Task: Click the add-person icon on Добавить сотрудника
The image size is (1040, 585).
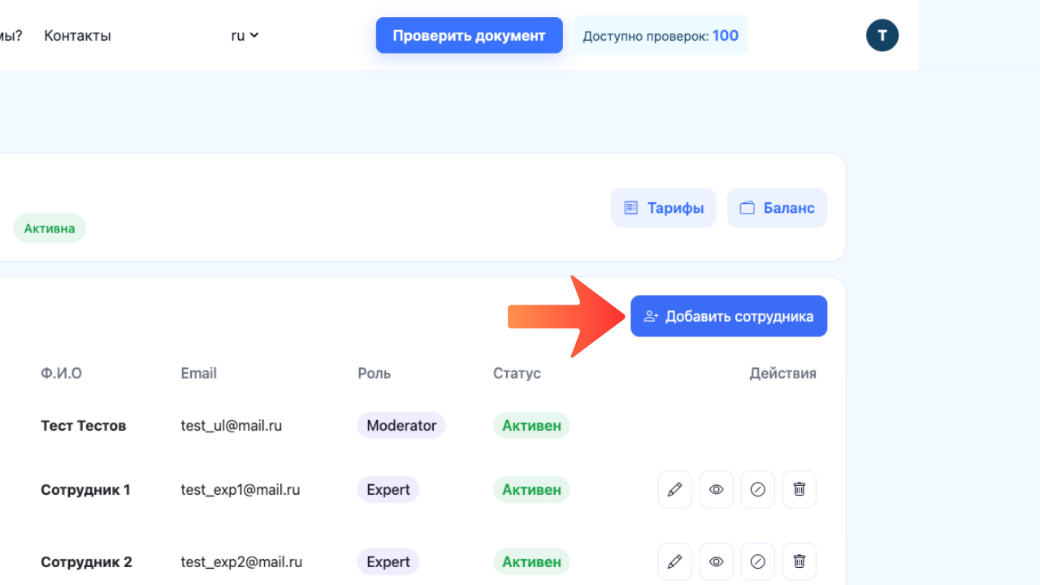Action: coord(650,316)
